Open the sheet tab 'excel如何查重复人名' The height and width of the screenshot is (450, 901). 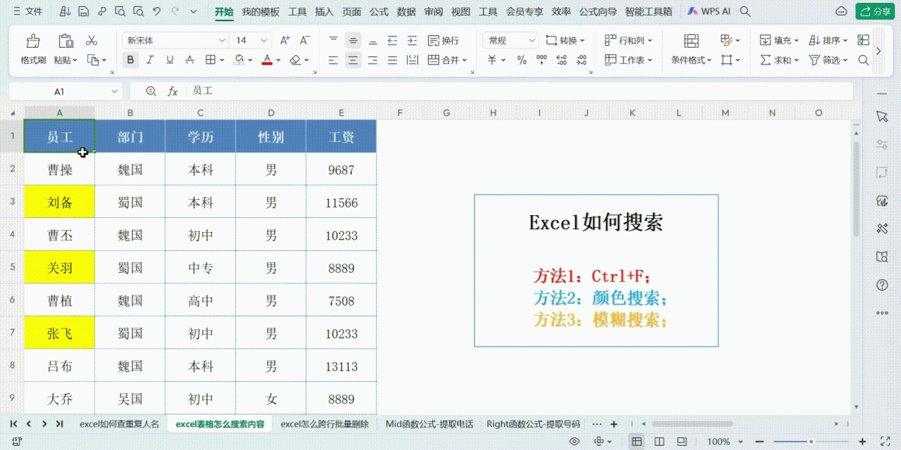tap(119, 424)
